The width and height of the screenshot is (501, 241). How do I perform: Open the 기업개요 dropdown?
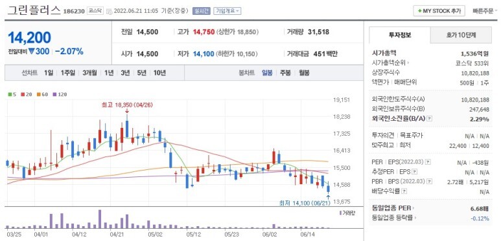pos(227,11)
